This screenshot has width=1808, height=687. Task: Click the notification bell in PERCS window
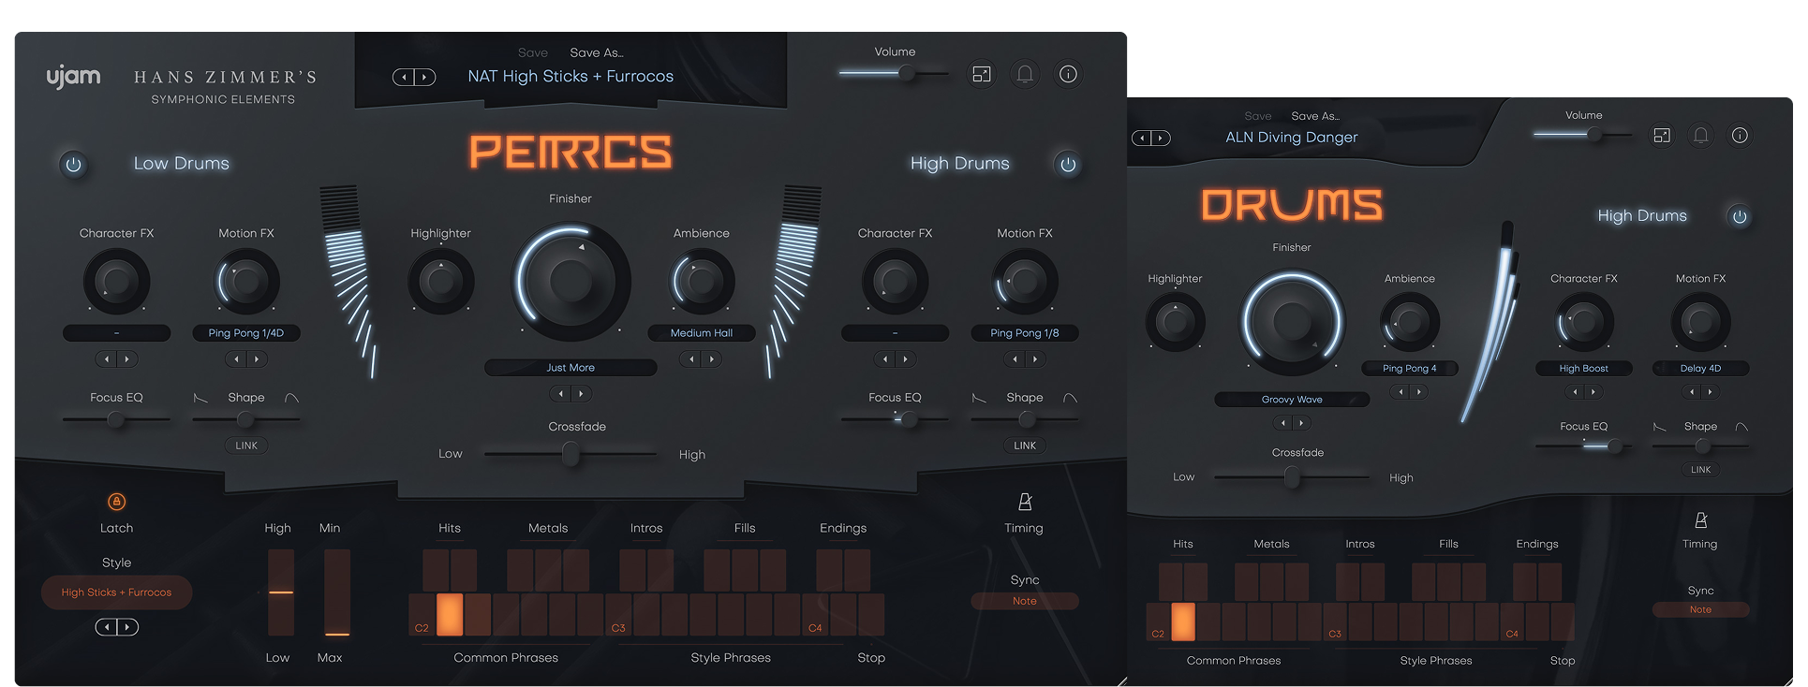point(1025,74)
